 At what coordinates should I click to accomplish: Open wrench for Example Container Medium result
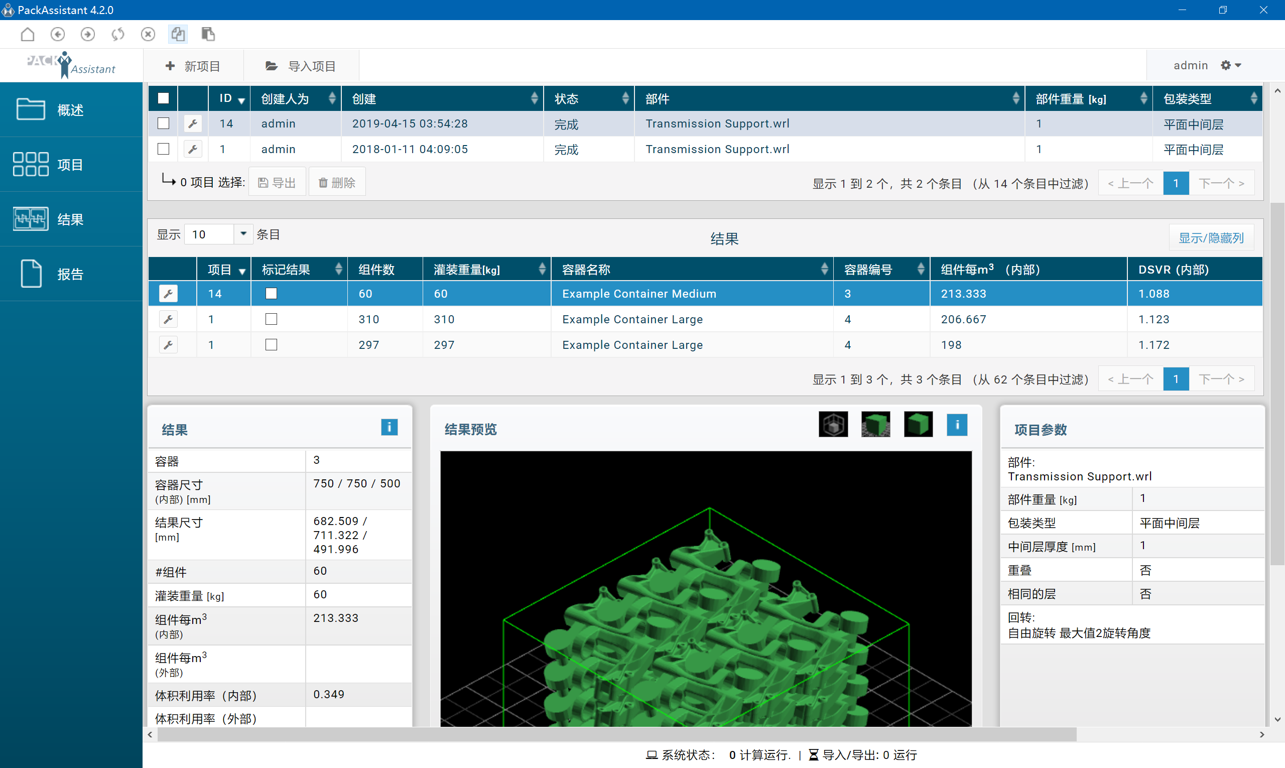tap(168, 294)
